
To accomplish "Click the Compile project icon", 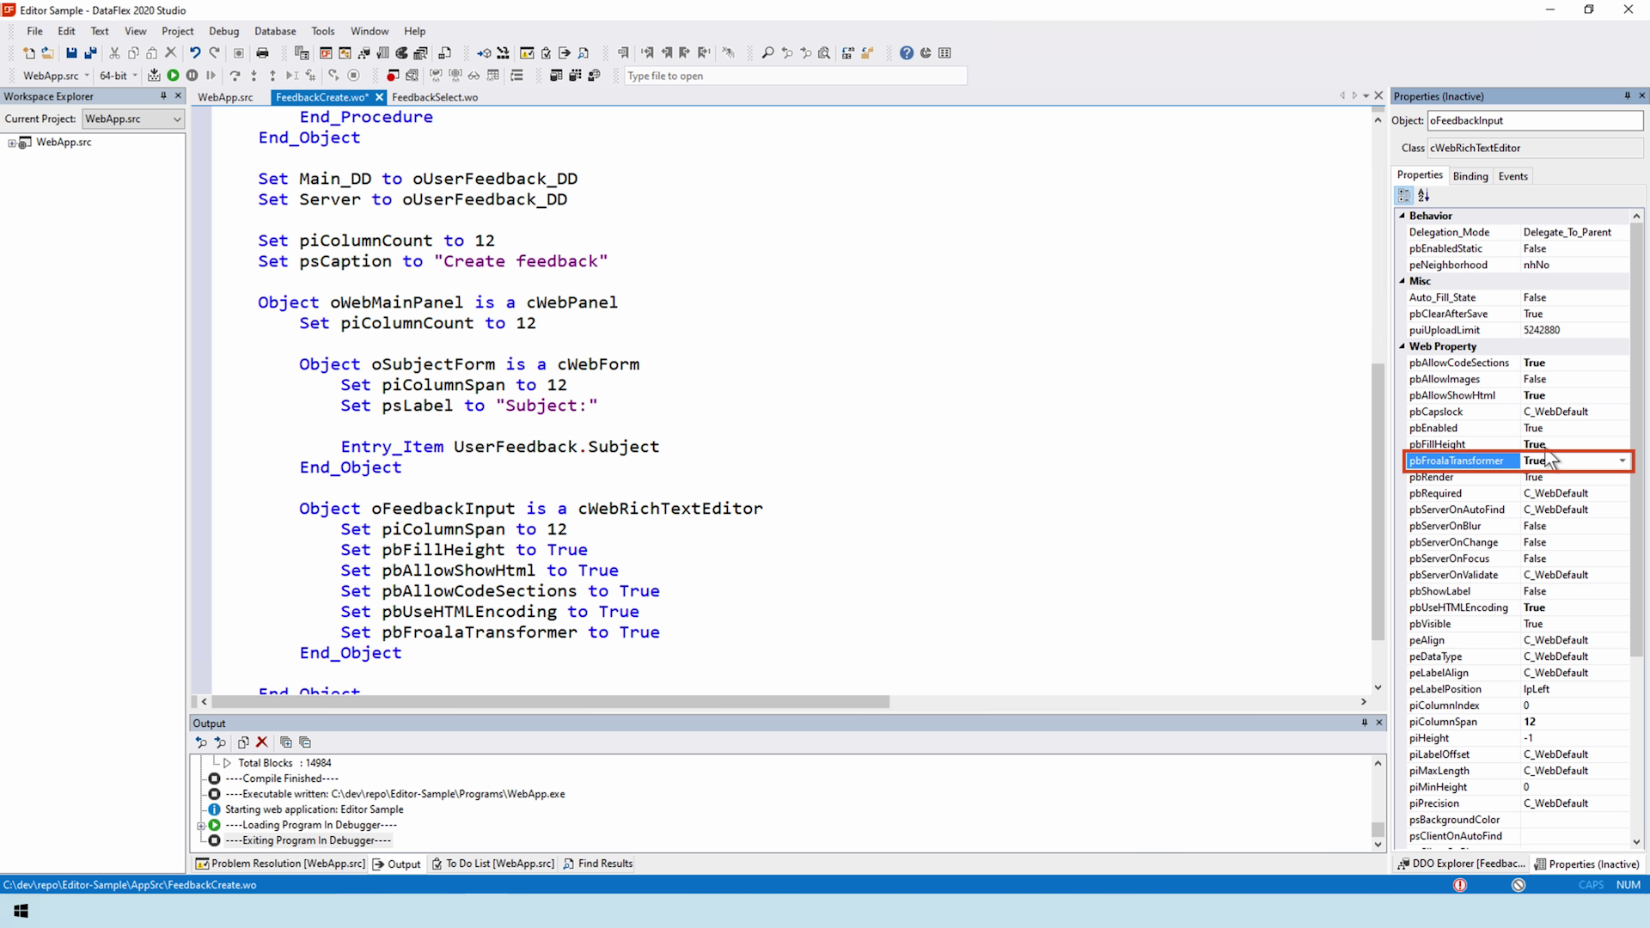I will [154, 76].
